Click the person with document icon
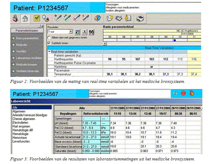Image resolution: width=211 pixels, height=164 pixels. click(128, 18)
